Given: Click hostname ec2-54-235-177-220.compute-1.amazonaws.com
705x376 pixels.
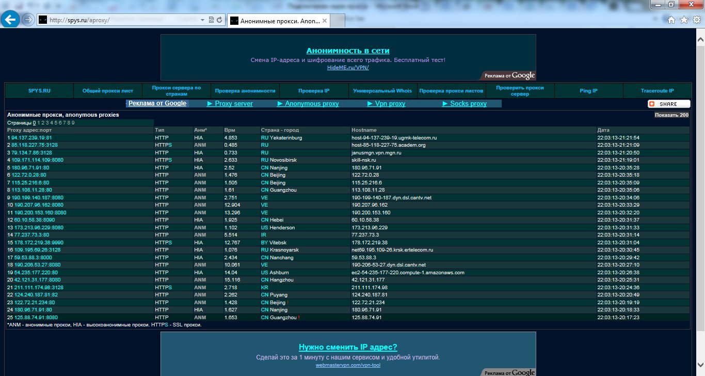Looking at the screenshot, I should (408, 272).
